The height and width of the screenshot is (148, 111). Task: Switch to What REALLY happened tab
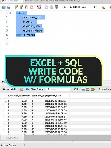coord(54,1)
